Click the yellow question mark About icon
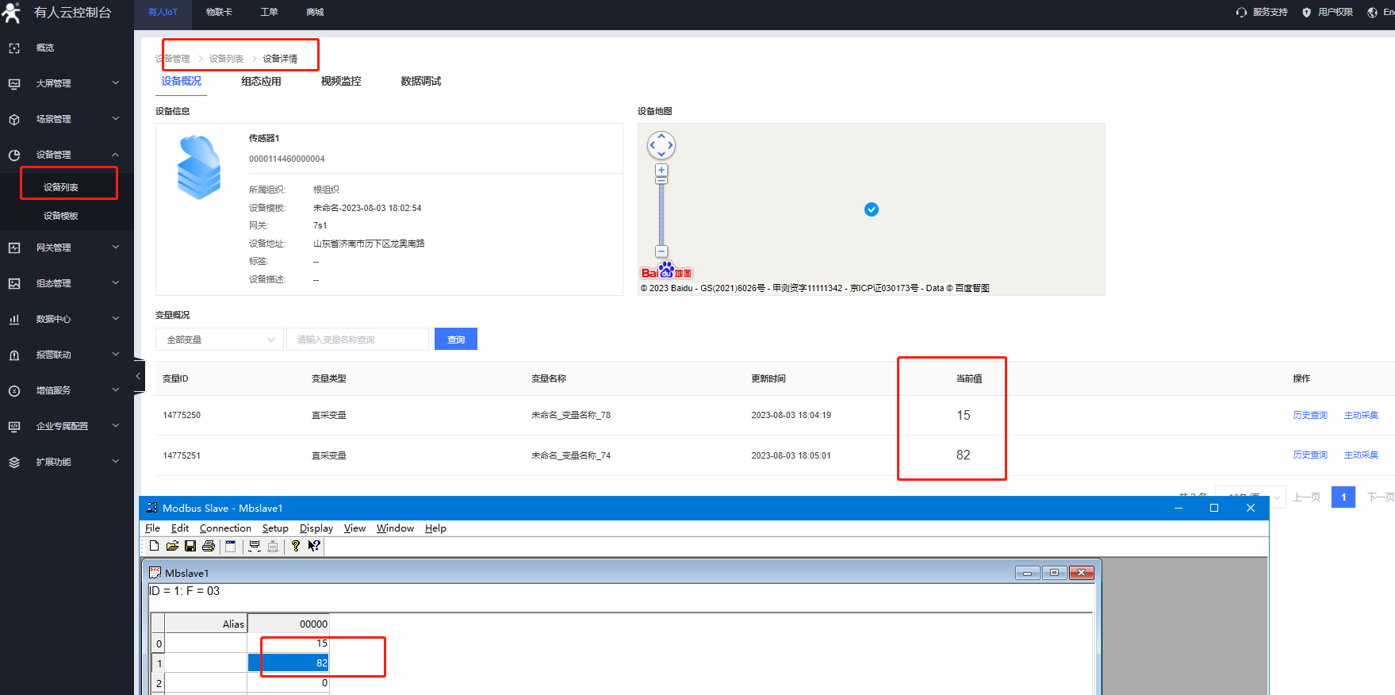The width and height of the screenshot is (1395, 695). [296, 546]
